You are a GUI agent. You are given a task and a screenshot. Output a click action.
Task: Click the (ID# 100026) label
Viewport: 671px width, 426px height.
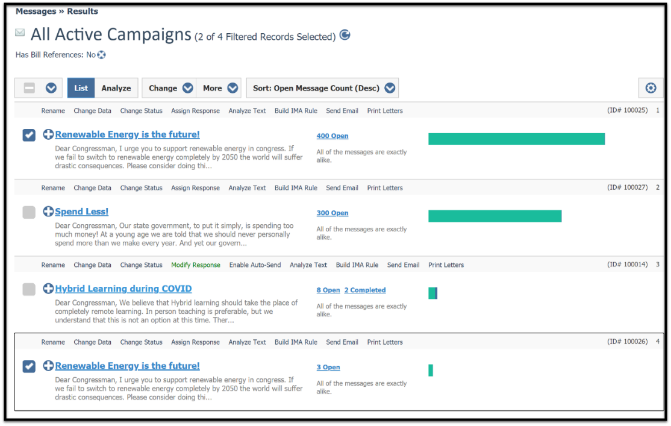pos(628,342)
